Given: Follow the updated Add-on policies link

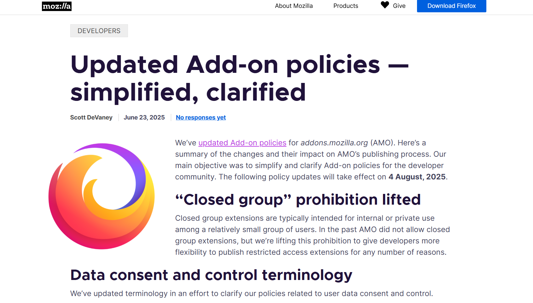Looking at the screenshot, I should pyautogui.click(x=242, y=143).
